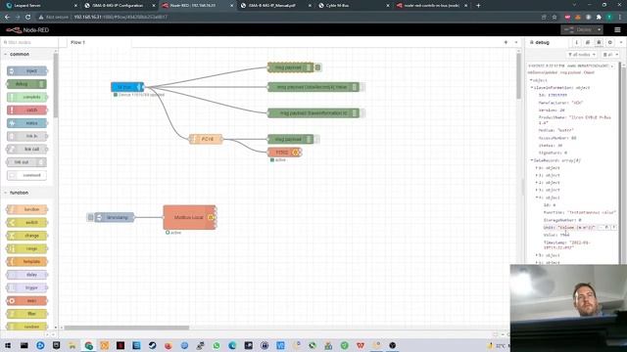Screen dimensions: 627x352
Task: Select the function node in the palette
Action: coord(26,209)
